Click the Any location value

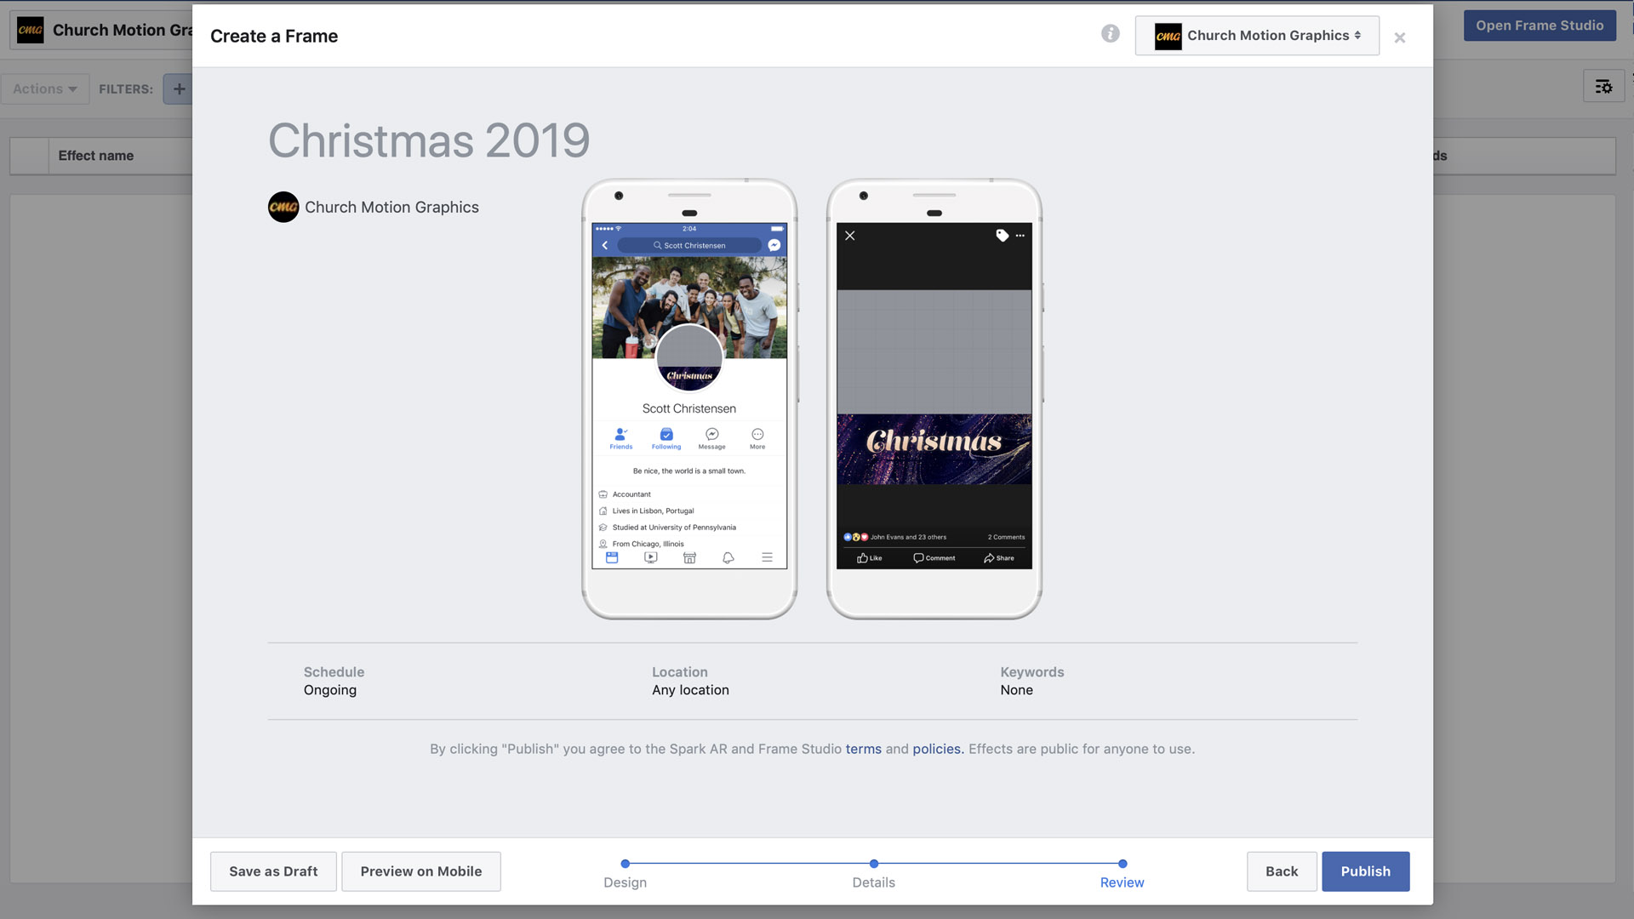690,690
